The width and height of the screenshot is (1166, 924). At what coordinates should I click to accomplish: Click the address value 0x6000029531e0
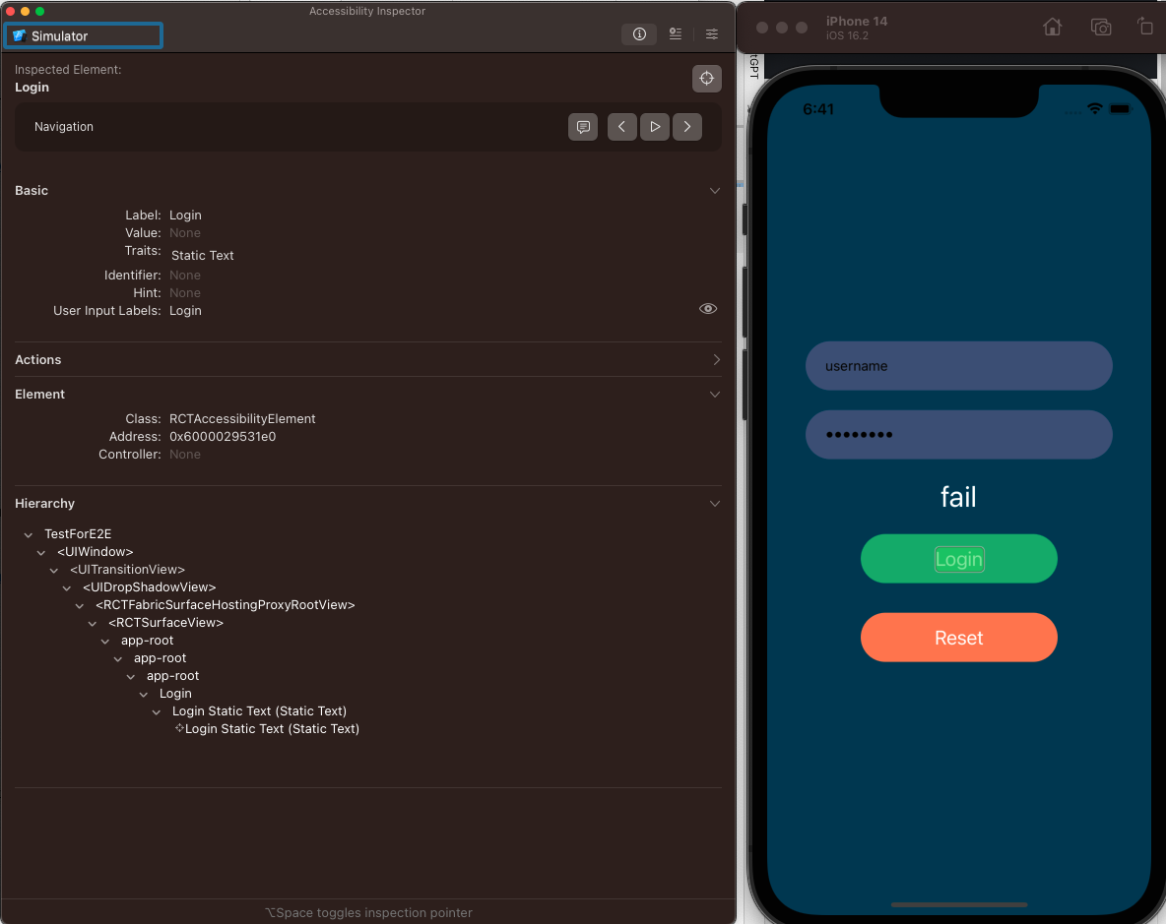pyautogui.click(x=223, y=437)
